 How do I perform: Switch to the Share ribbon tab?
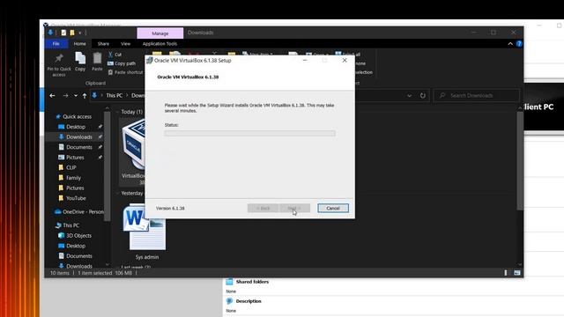pyautogui.click(x=103, y=43)
